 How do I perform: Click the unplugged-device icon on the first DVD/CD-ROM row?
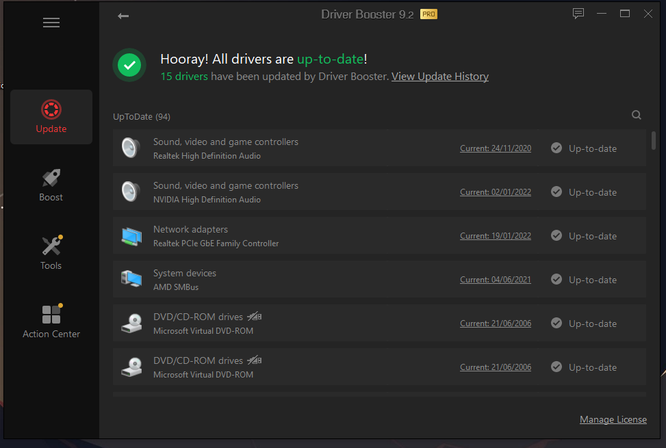pos(253,316)
